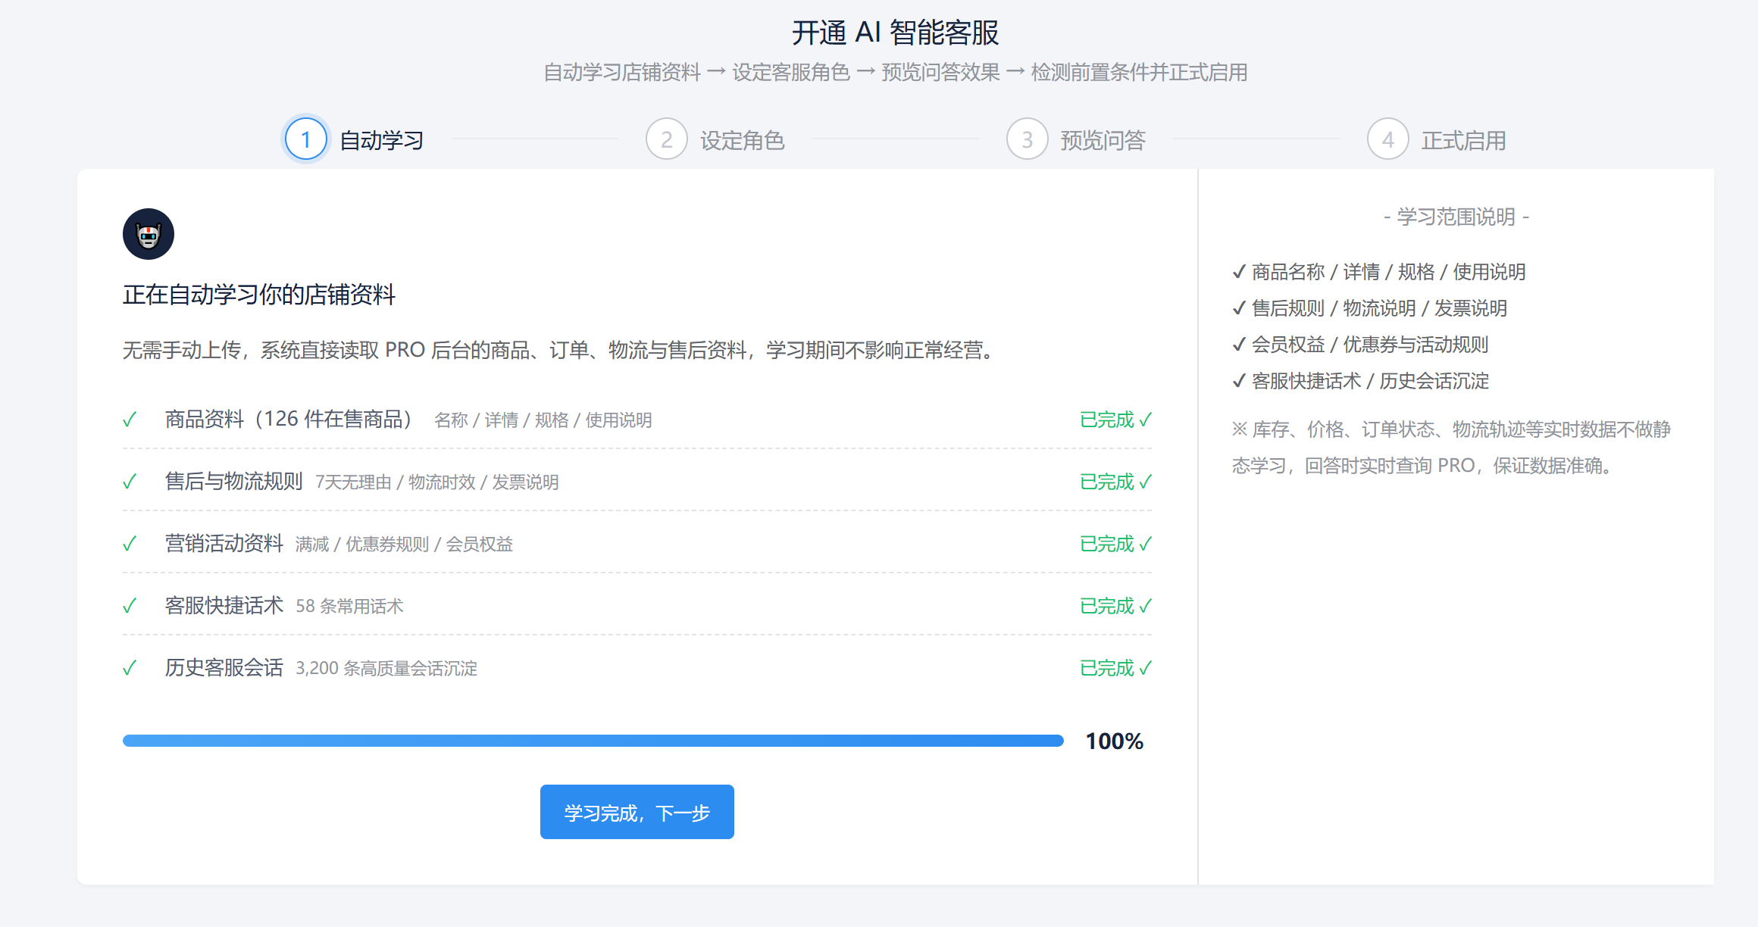Click the 100% progress value
The height and width of the screenshot is (927, 1758).
1114,741
